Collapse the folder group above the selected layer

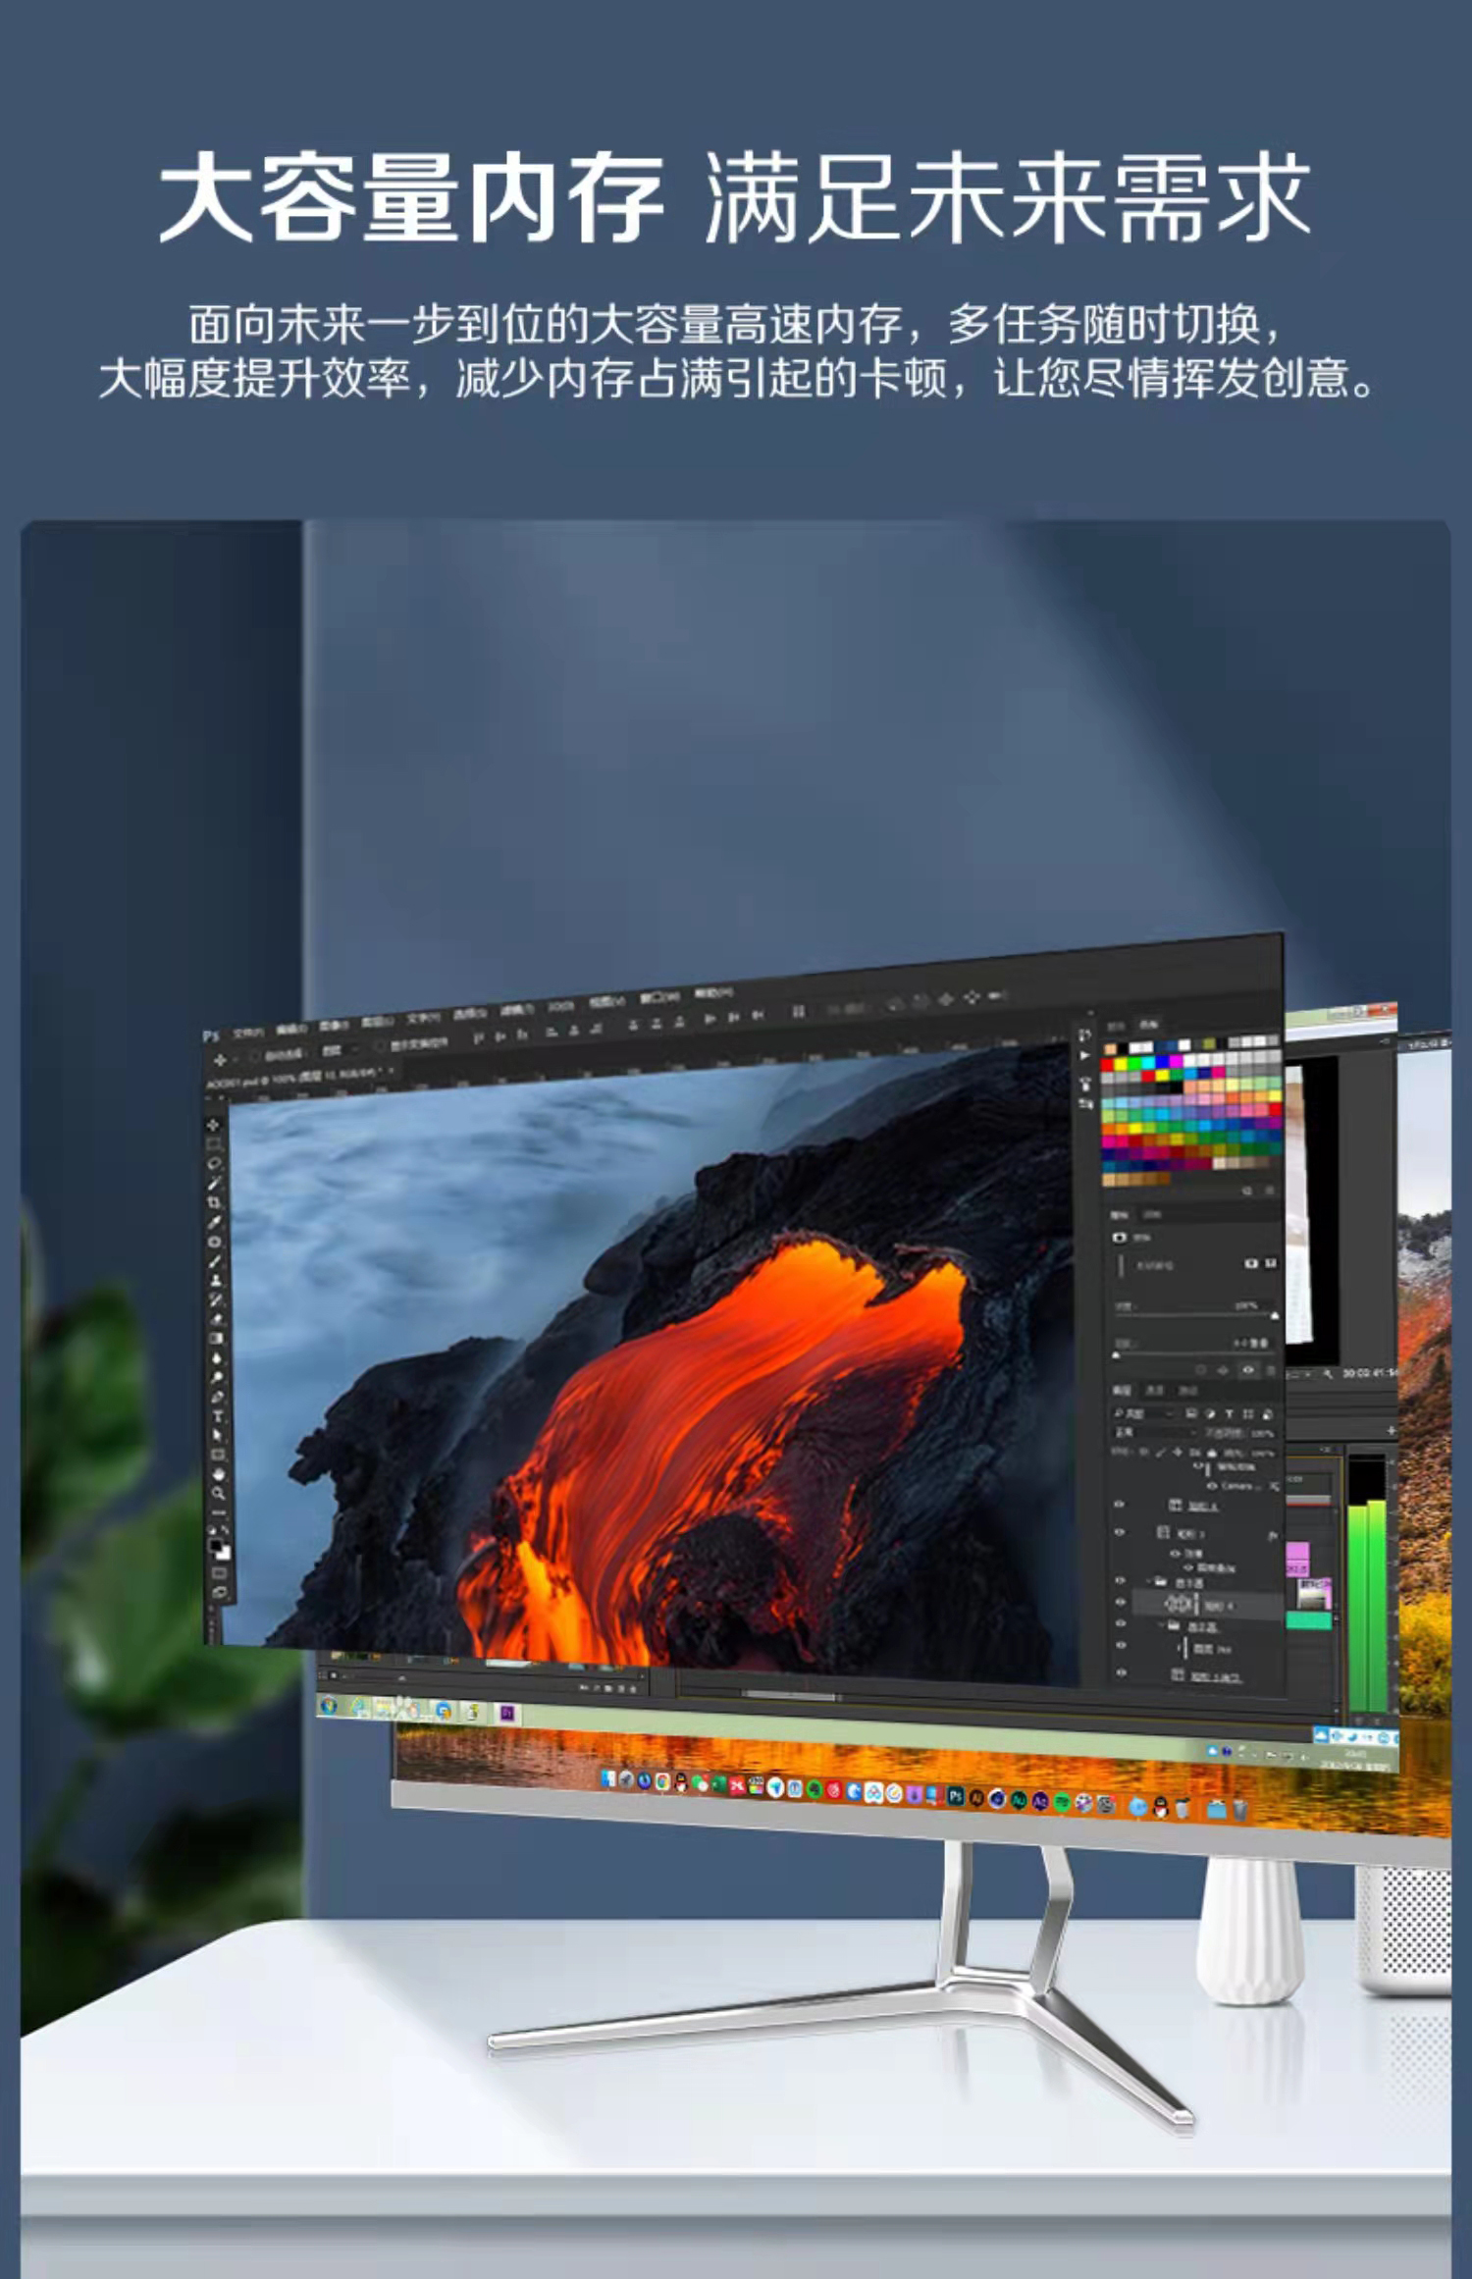(1150, 1581)
